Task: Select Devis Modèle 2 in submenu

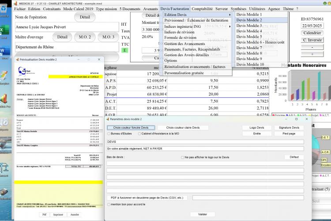Action: [x=261, y=20]
